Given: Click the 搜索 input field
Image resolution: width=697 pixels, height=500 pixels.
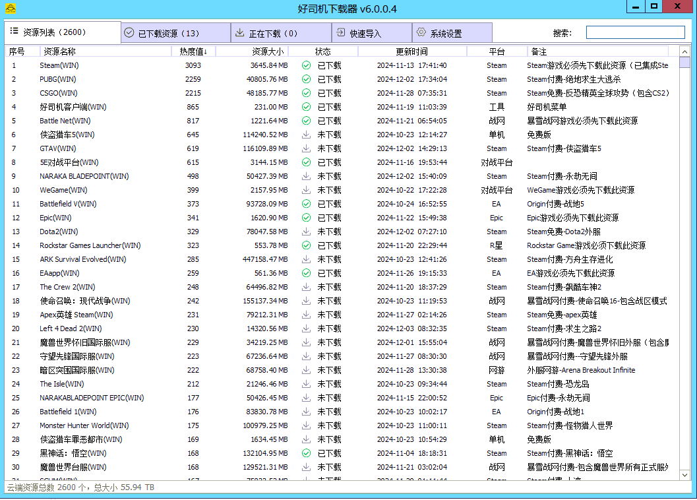Looking at the screenshot, I should (x=636, y=32).
